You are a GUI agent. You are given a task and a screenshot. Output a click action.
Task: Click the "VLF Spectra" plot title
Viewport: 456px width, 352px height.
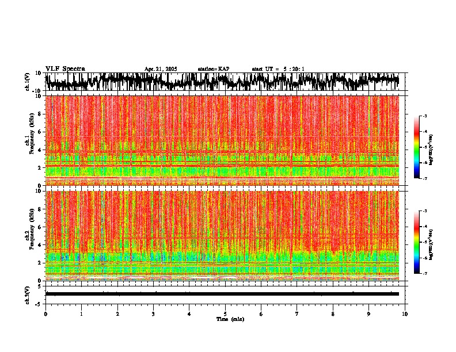pyautogui.click(x=65, y=69)
